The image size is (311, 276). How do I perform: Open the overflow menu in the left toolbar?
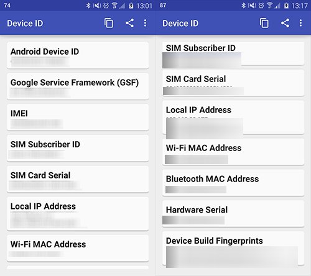tap(145, 23)
